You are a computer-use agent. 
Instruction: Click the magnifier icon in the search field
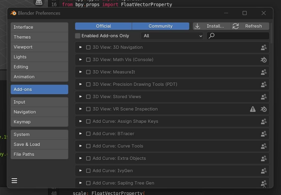(211, 36)
